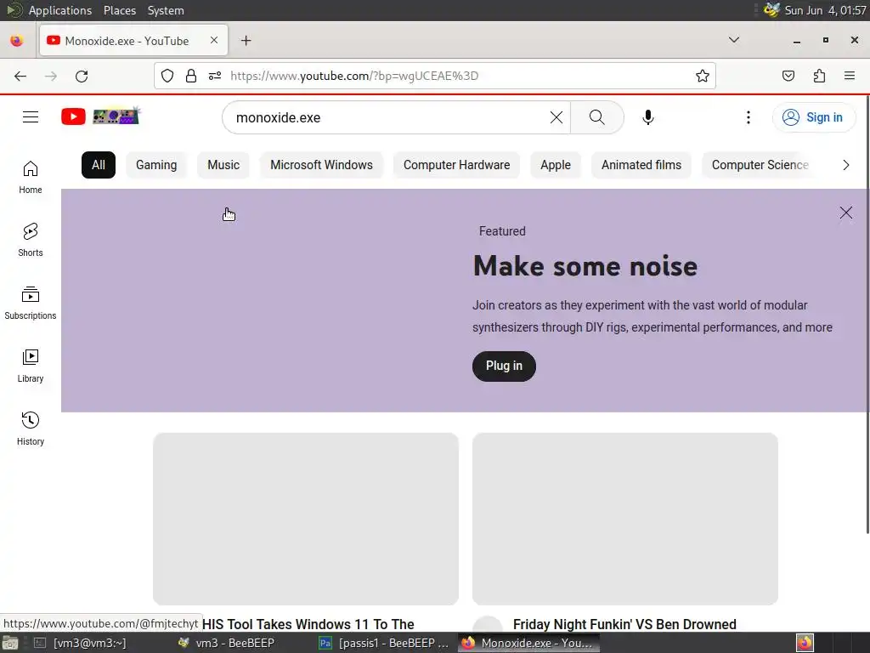Open Subscriptions in the sidebar
The image size is (870, 653).
click(31, 304)
